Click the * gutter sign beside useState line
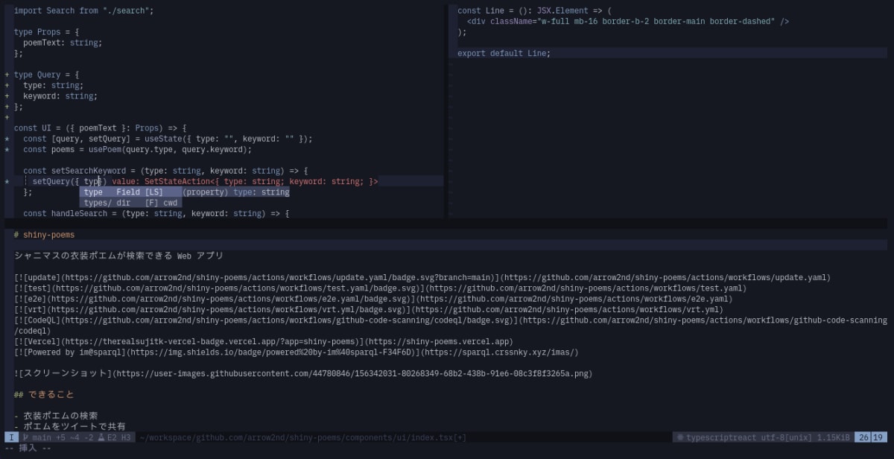Viewport: 894px width, 459px height. pyautogui.click(x=5, y=138)
